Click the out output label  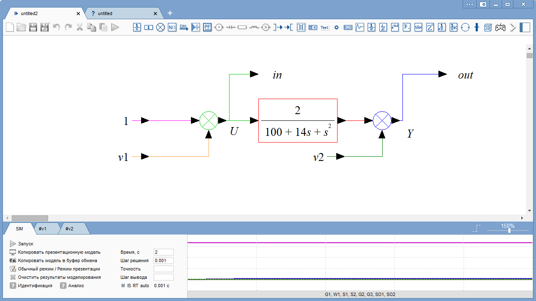(x=466, y=75)
